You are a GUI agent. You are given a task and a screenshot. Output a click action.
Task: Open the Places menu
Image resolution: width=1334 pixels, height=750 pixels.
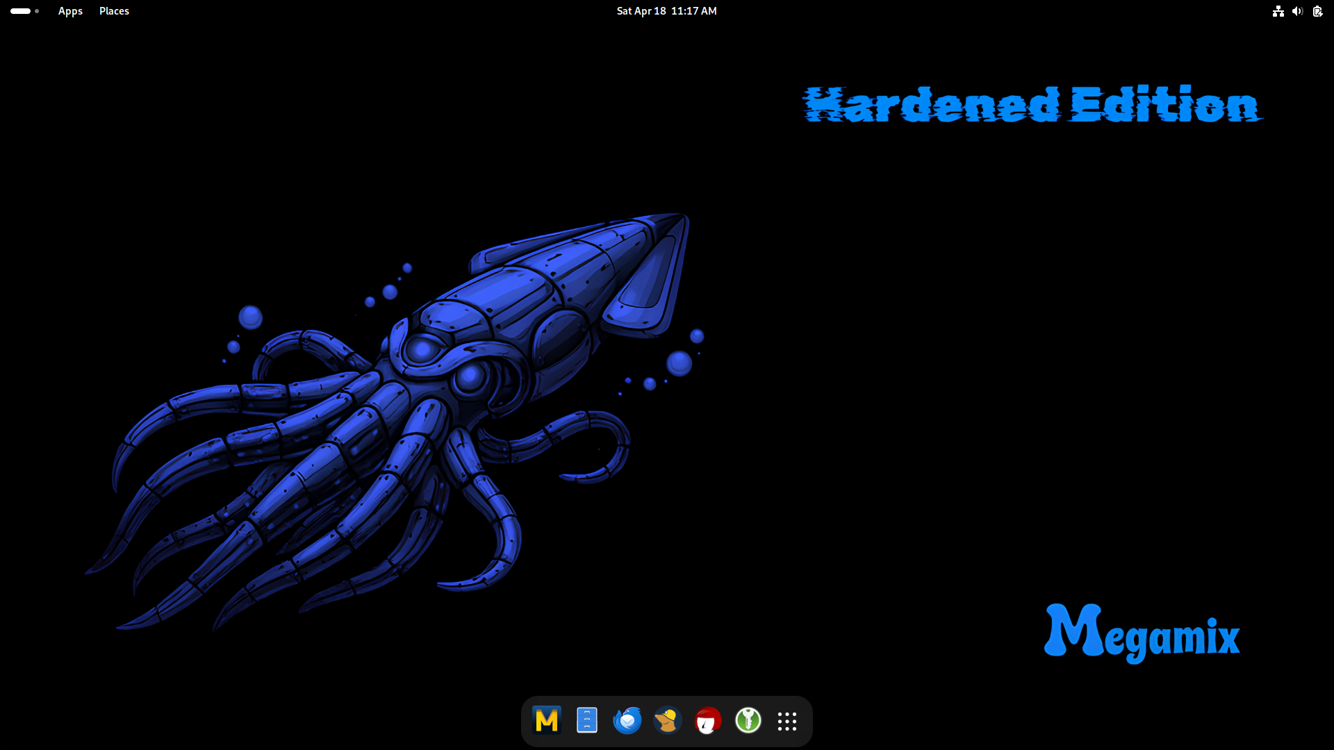114,11
